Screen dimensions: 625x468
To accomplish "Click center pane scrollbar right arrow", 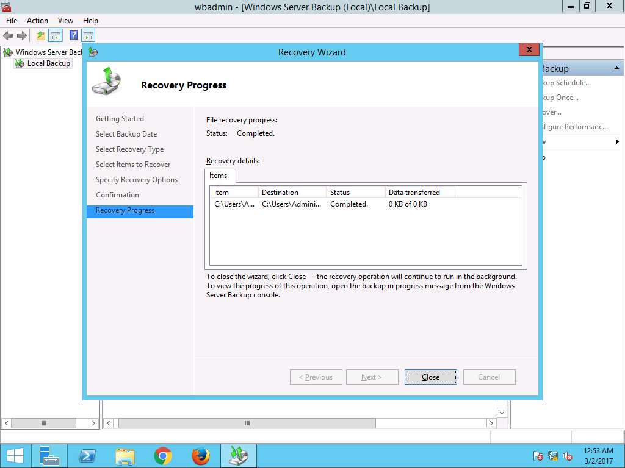I will click(x=491, y=423).
